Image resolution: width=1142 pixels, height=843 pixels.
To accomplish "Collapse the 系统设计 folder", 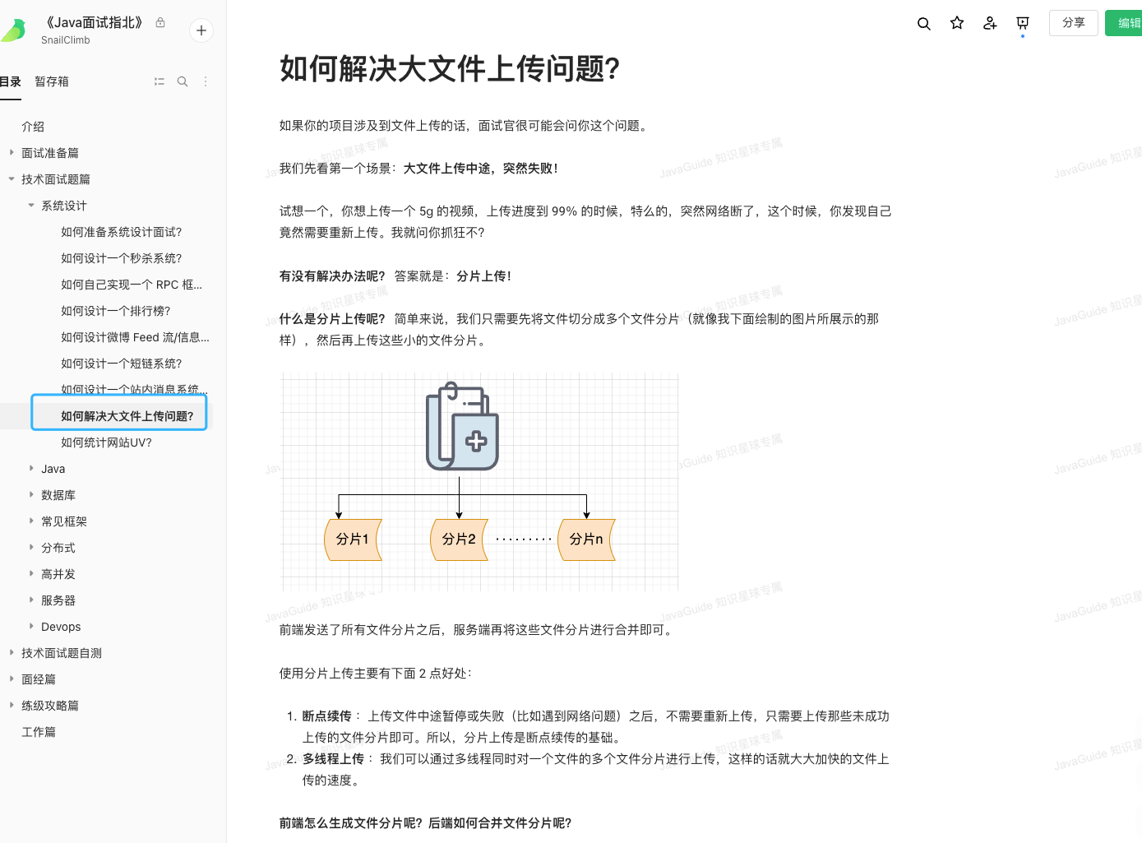I will coord(31,205).
